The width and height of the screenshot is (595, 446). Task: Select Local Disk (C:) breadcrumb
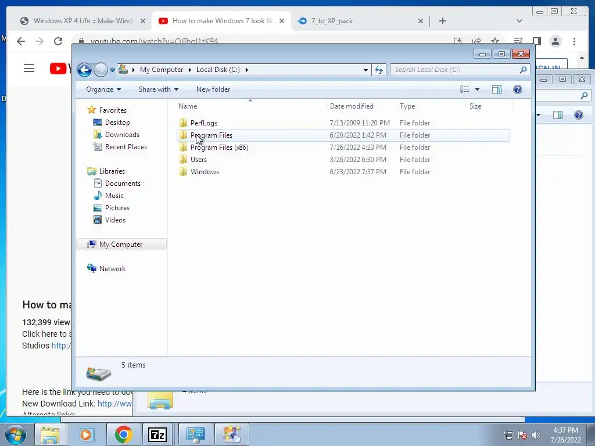(x=218, y=70)
